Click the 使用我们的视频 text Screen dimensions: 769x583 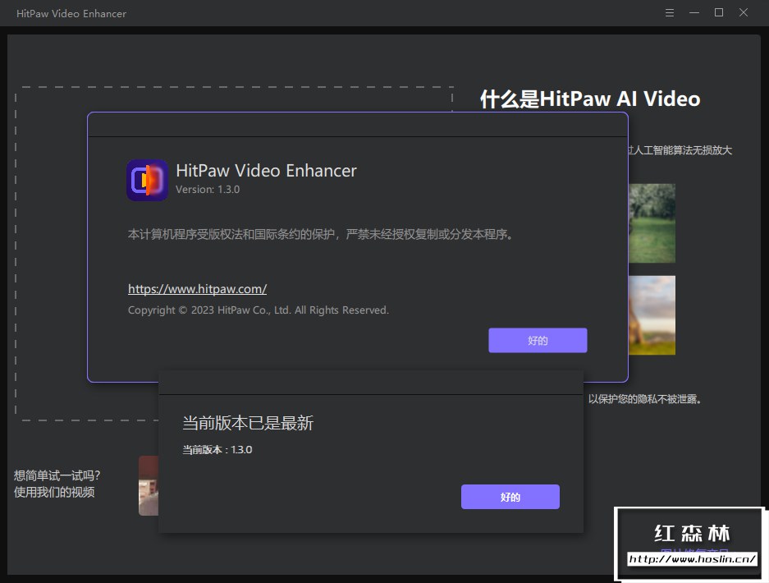[54, 492]
